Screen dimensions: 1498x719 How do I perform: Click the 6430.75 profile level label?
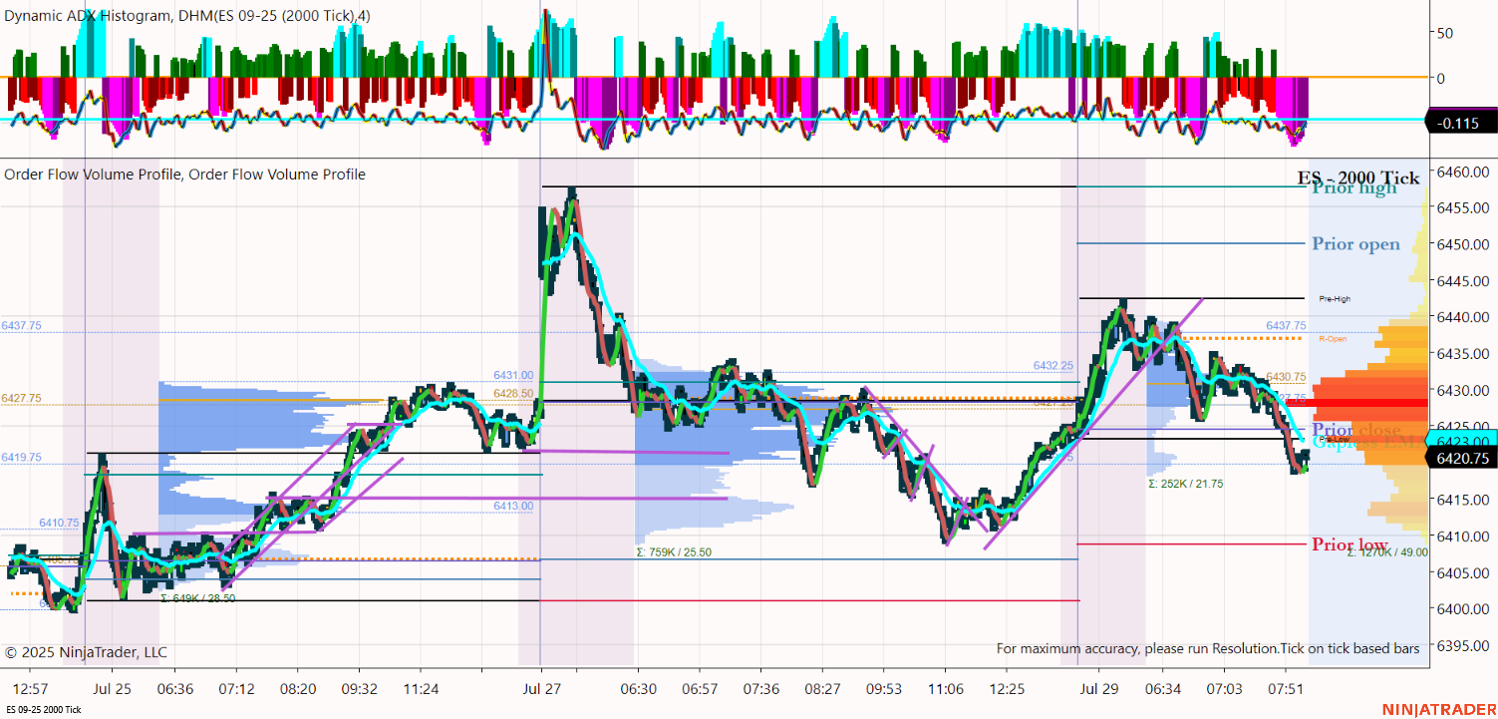click(1286, 377)
